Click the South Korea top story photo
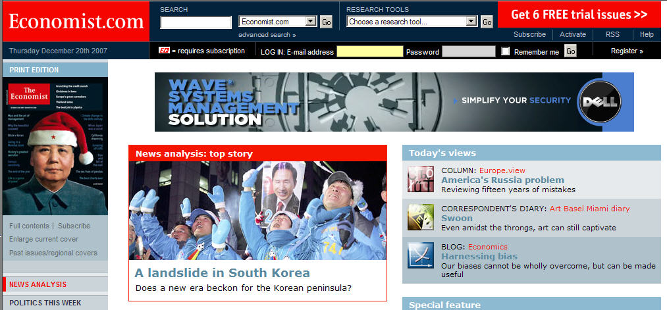Image resolution: width=667 pixels, height=310 pixels. click(x=258, y=211)
